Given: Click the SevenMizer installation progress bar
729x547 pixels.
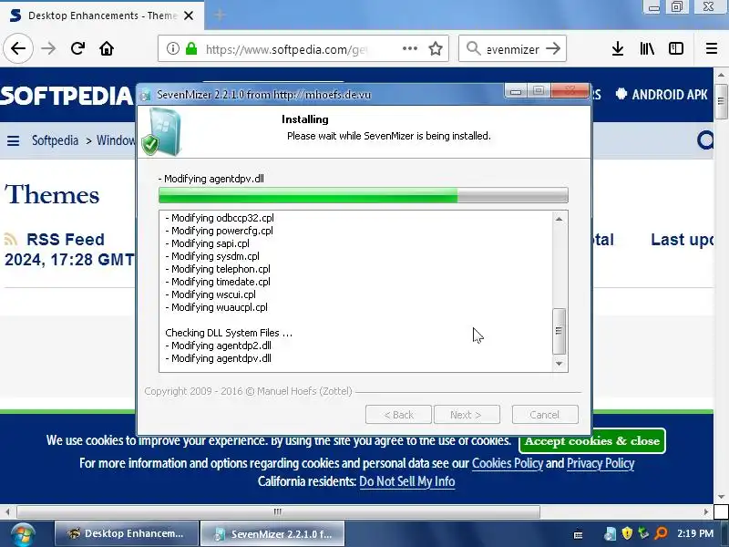Looking at the screenshot, I should (x=363, y=195).
